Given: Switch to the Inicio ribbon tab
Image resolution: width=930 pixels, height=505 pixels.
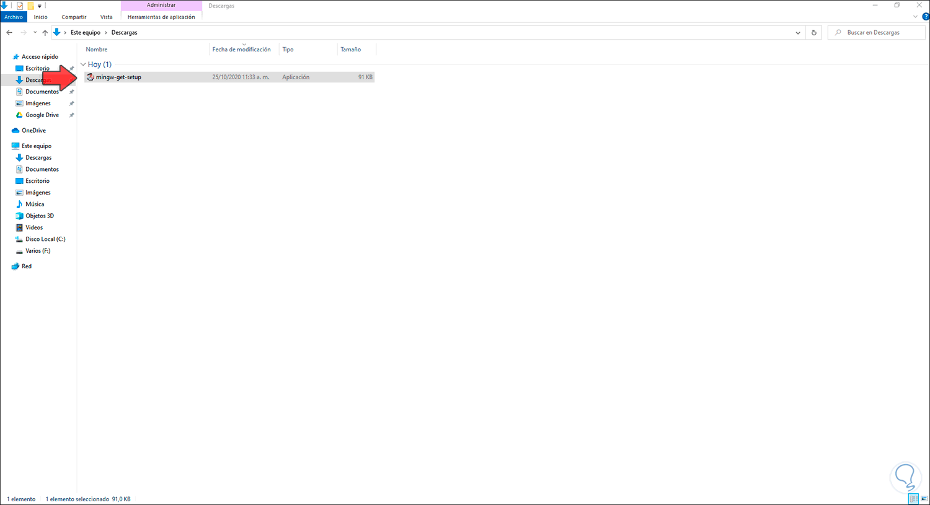Looking at the screenshot, I should click(x=41, y=17).
